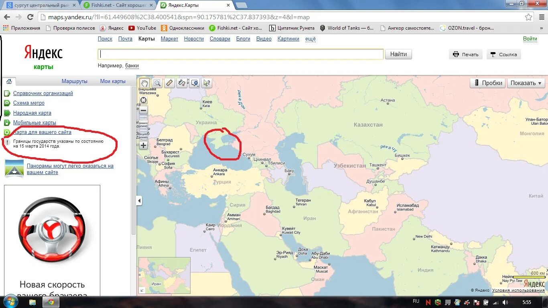Select the home tab icon in sidebar
The height and width of the screenshot is (308, 548).
click(9, 81)
